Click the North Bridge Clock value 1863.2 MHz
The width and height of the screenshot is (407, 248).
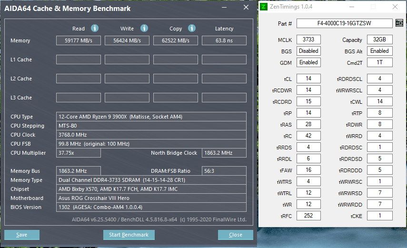pos(224,153)
